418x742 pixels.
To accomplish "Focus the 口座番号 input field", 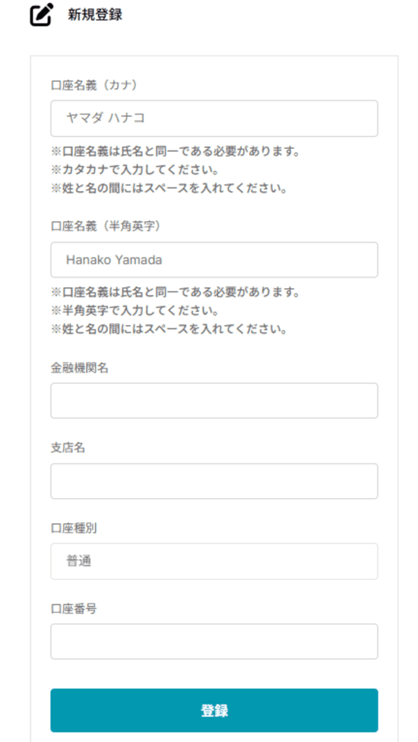I will pos(214,641).
